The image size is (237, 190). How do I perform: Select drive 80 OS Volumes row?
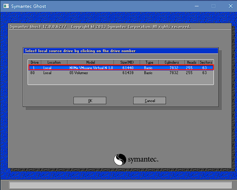[121, 73]
